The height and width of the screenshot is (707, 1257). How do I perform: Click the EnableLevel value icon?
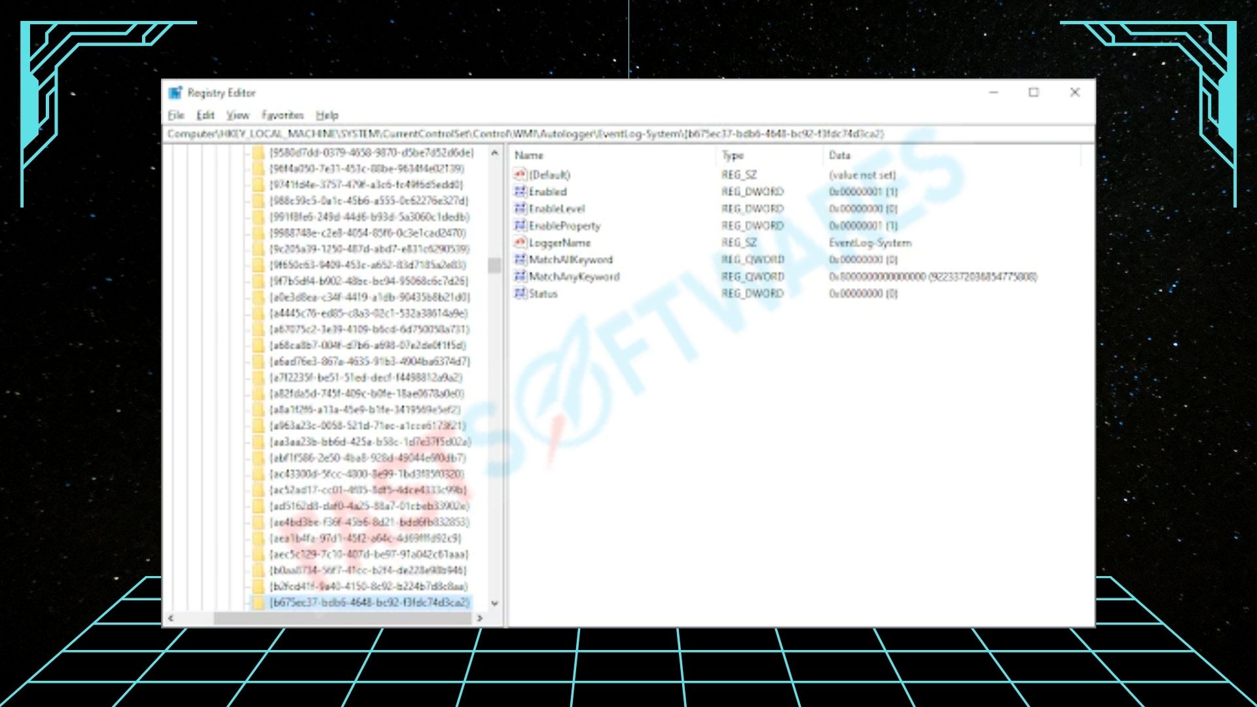click(x=520, y=209)
